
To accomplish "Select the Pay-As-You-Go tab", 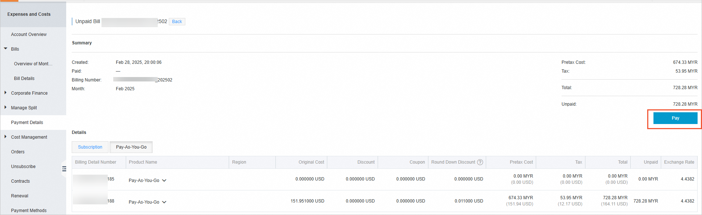I will point(131,147).
